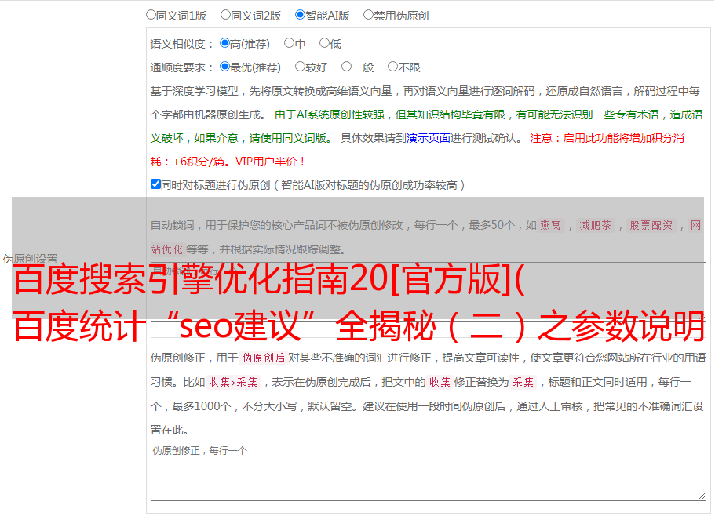
Task: Select 禁用伪原创 radio option
Action: coord(368,15)
